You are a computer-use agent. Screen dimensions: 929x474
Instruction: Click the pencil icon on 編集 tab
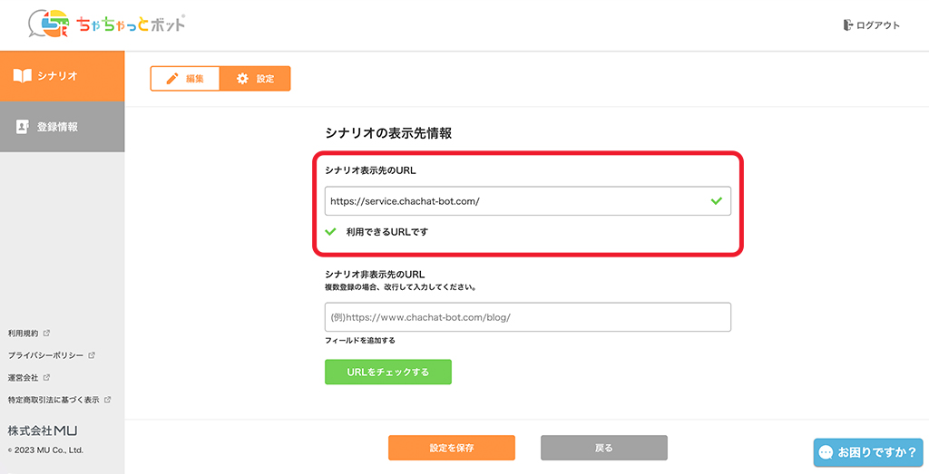pyautogui.click(x=172, y=79)
